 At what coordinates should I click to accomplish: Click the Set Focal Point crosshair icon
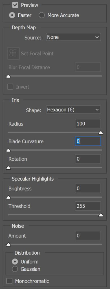pyautogui.click(x=14, y=54)
